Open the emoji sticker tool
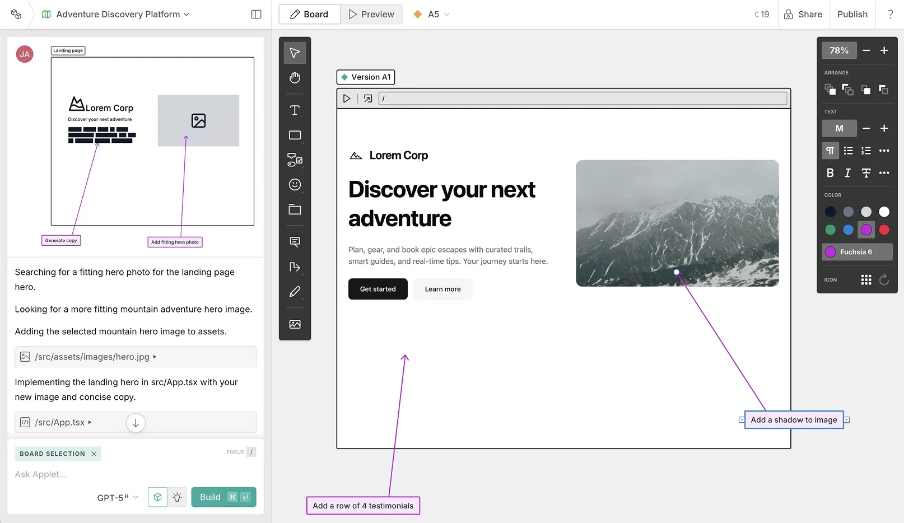Viewport: 904px width, 523px height. point(295,185)
